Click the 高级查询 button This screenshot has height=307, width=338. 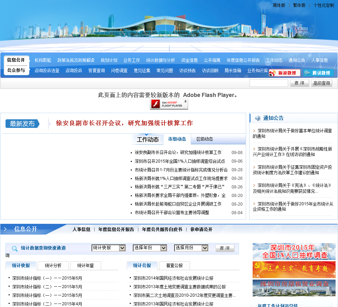point(321,83)
